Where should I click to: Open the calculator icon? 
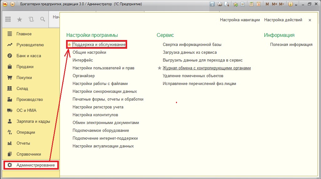pos(251,4)
